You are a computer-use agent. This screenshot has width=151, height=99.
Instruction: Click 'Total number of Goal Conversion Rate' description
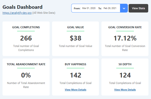(x=125, y=48)
